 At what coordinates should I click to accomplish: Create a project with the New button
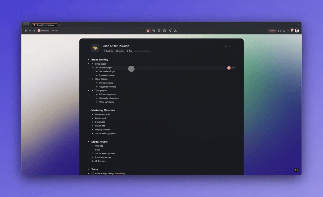[x=55, y=31]
